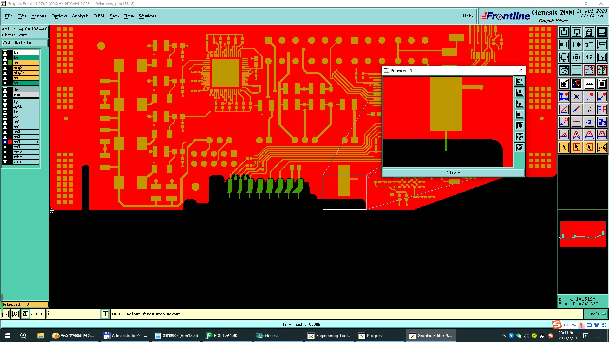
Task: Open the grid display icon
Action: 576,70
